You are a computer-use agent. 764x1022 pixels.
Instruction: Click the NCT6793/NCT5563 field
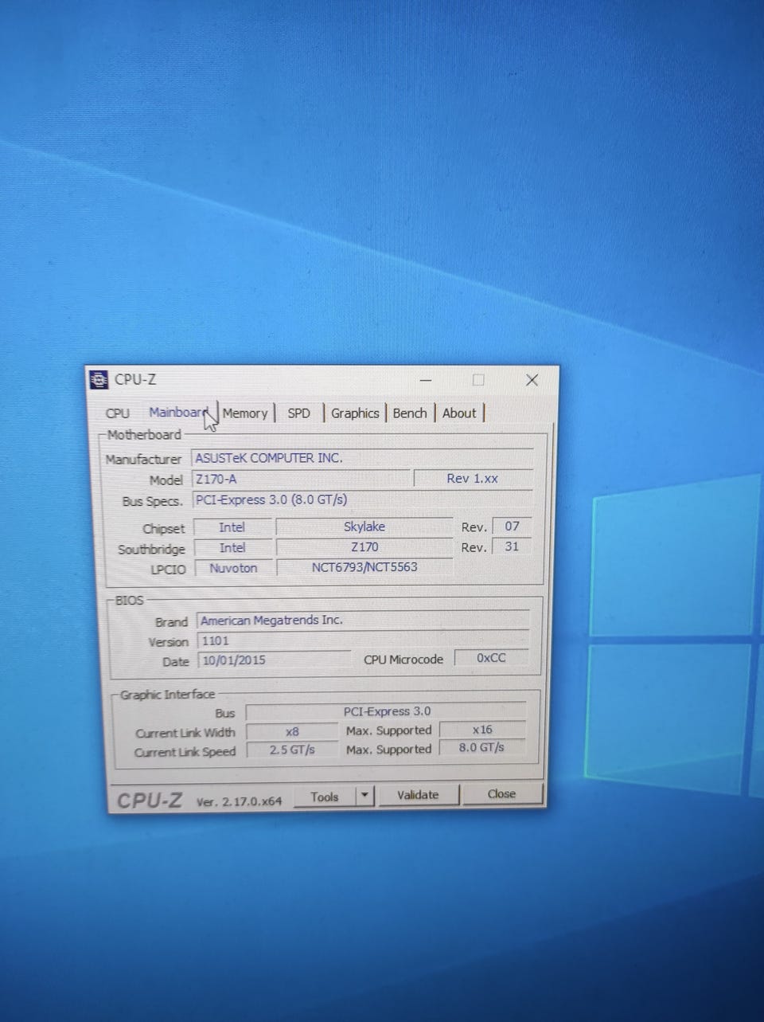tap(364, 567)
